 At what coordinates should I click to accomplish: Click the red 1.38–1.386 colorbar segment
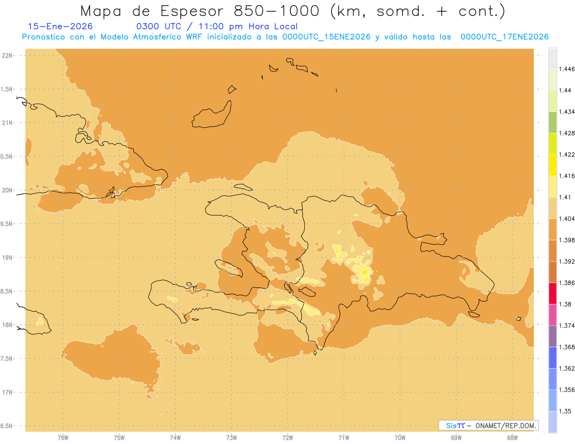[x=552, y=293]
